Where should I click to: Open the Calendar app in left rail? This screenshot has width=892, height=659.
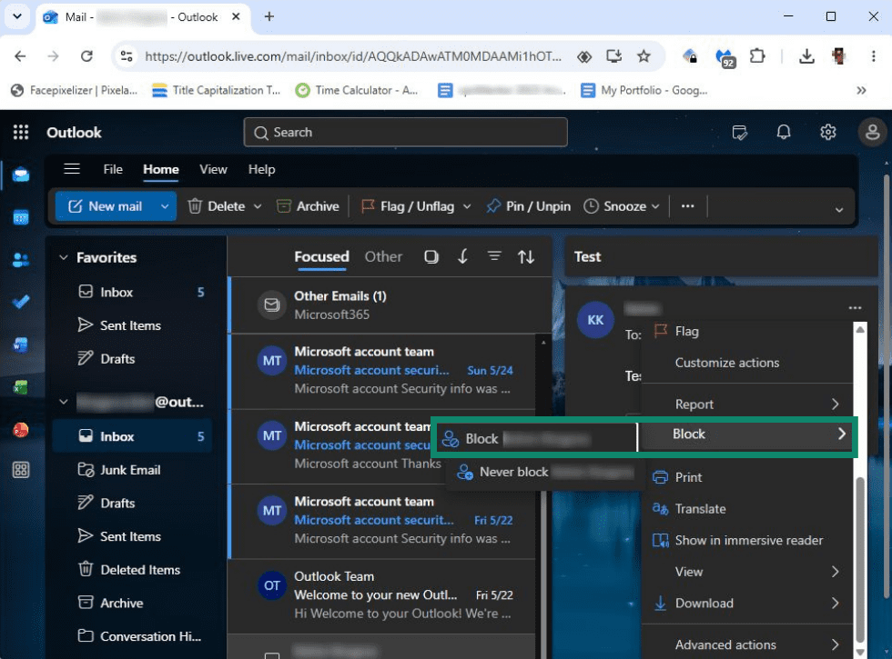21,217
